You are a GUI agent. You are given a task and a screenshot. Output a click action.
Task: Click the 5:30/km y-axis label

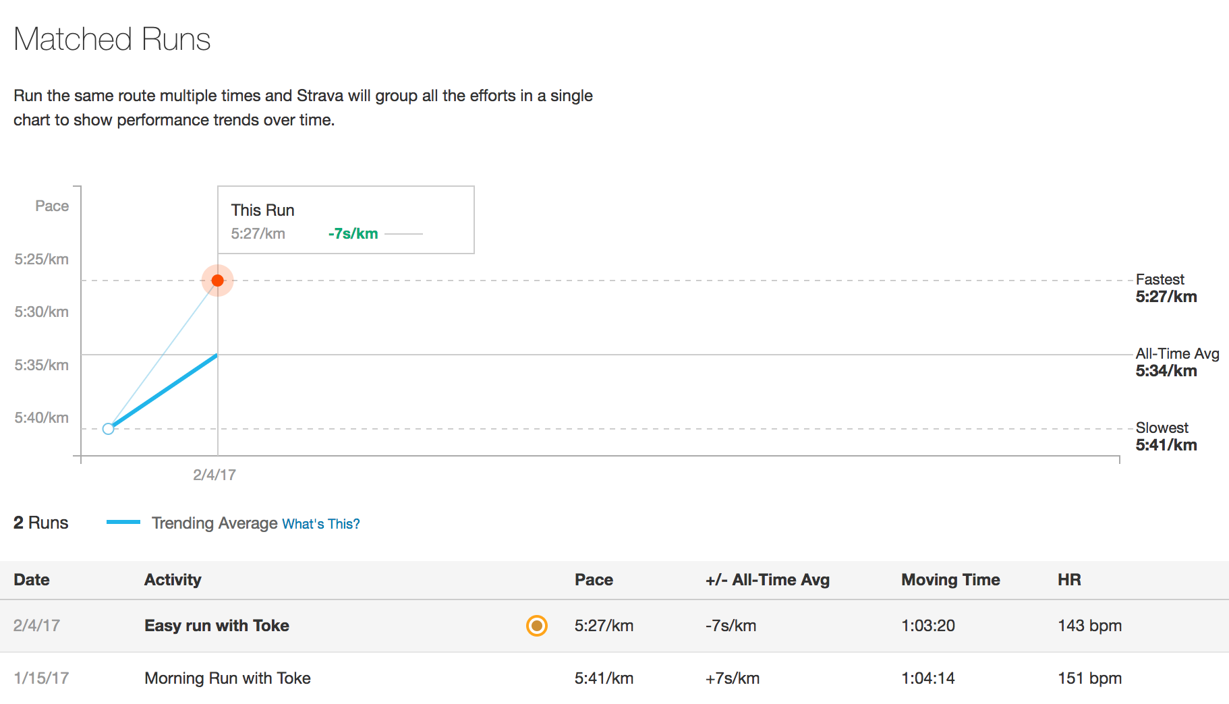point(42,312)
